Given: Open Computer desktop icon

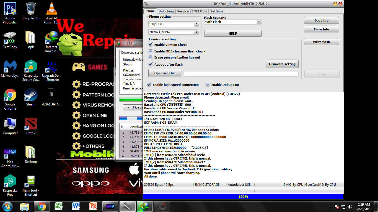Looking at the screenshot, I should 10,126.
